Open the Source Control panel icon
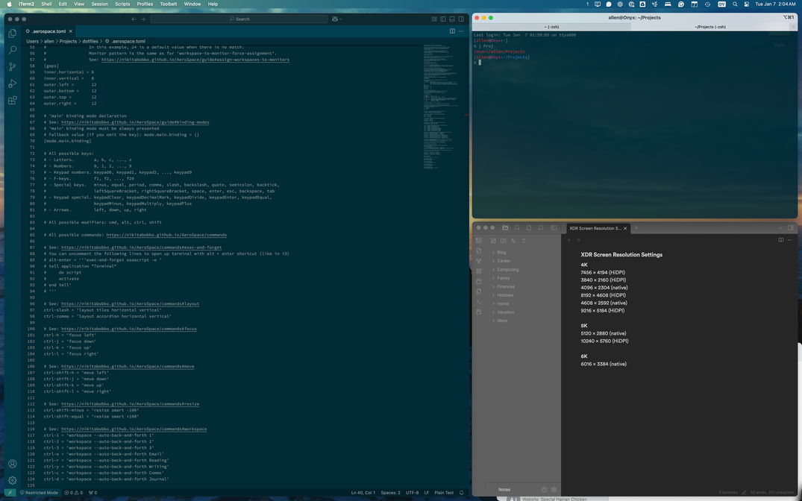The width and height of the screenshot is (802, 501). pyautogui.click(x=12, y=66)
